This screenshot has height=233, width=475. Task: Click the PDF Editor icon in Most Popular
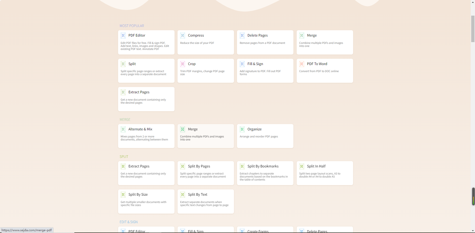pos(123,36)
